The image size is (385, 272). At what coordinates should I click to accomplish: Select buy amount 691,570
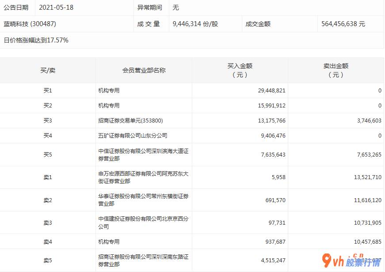pos(275,200)
